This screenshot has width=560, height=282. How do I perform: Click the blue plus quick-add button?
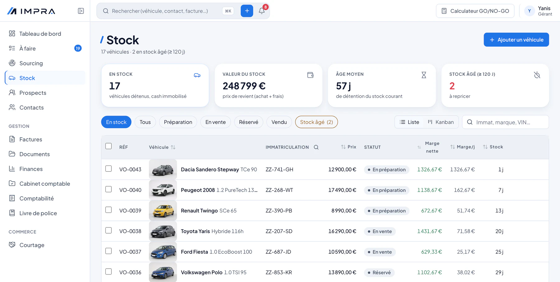247,11
